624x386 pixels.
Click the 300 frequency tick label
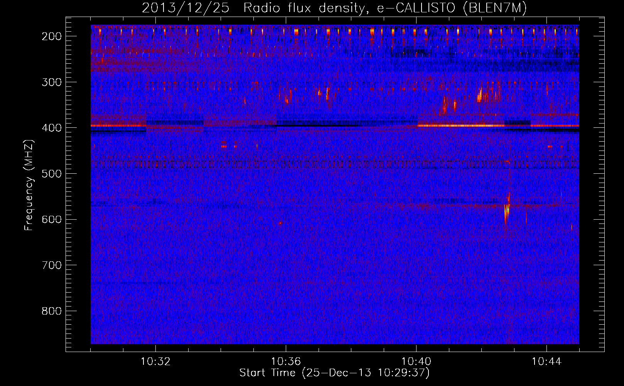click(52, 82)
